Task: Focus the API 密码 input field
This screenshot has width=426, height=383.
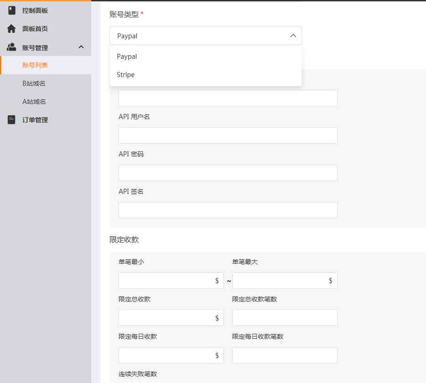Action: click(x=228, y=173)
